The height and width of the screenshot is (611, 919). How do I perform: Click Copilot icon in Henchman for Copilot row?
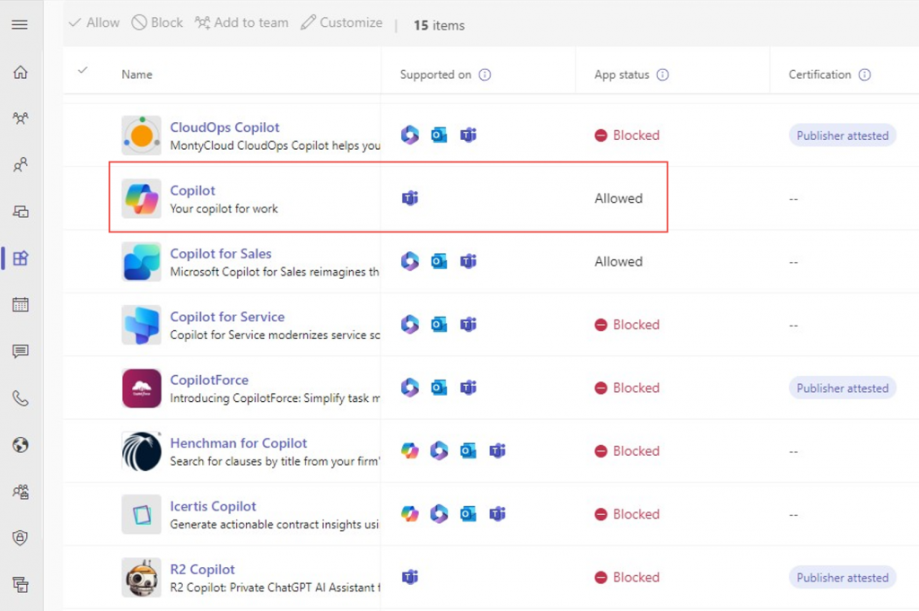point(409,451)
